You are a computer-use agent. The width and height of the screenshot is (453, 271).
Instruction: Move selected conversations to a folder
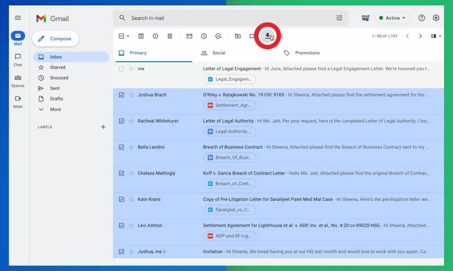pos(238,36)
